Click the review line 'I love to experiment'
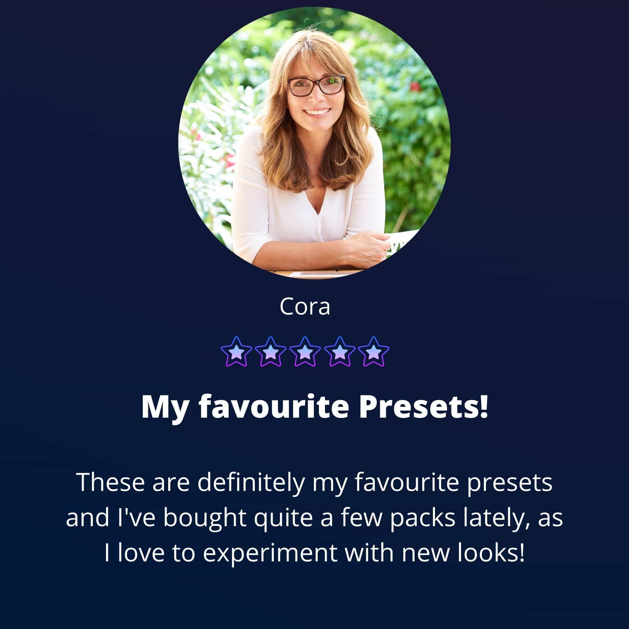This screenshot has height=629, width=629. click(x=314, y=554)
